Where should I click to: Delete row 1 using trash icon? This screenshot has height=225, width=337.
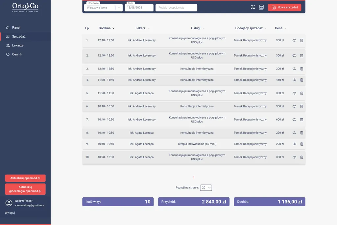(301, 41)
